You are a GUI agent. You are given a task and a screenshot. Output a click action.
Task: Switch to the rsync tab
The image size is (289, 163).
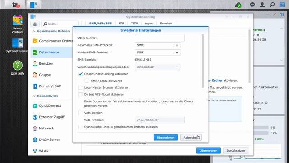pos(149,24)
